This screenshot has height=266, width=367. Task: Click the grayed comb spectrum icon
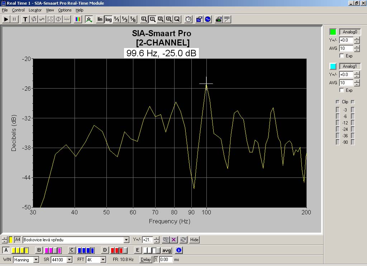coord(67,19)
